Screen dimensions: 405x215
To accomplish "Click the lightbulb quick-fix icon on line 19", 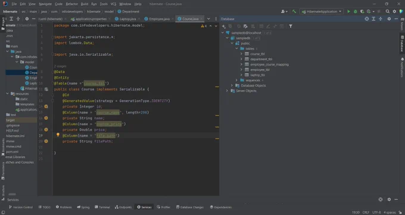I will point(58,135).
